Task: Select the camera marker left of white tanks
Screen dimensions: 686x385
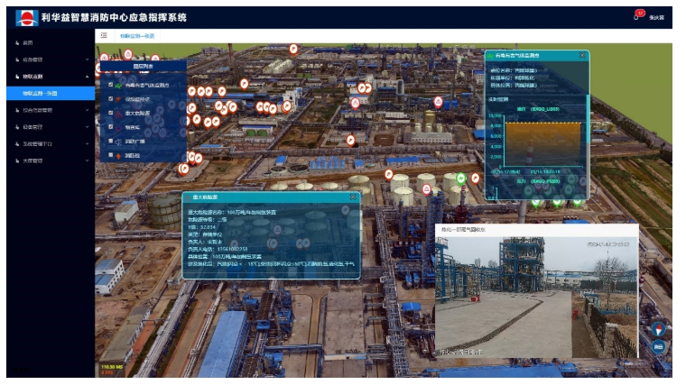Action: (x=388, y=175)
